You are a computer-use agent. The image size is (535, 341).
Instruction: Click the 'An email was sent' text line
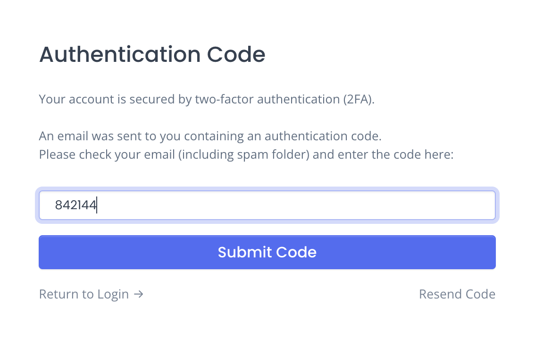click(210, 136)
